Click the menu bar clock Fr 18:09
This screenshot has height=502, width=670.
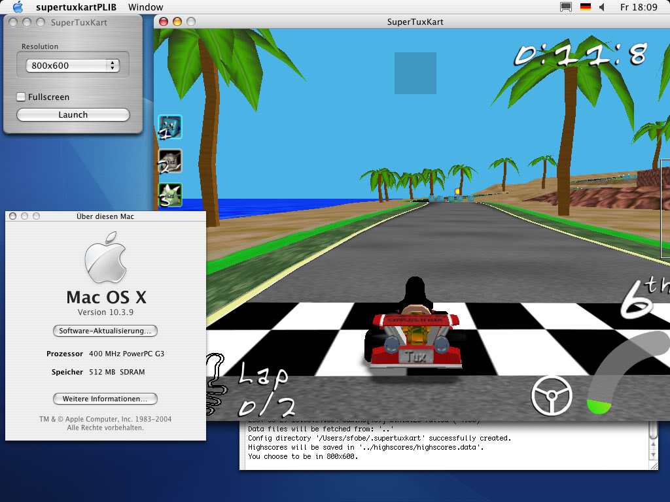click(x=639, y=7)
